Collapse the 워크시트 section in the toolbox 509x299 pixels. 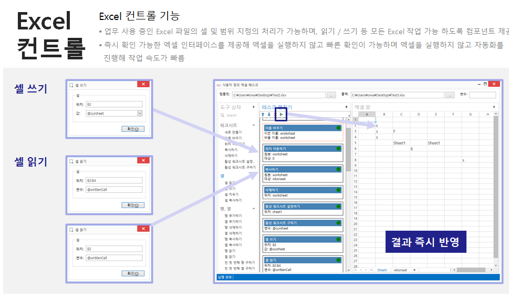point(254,125)
